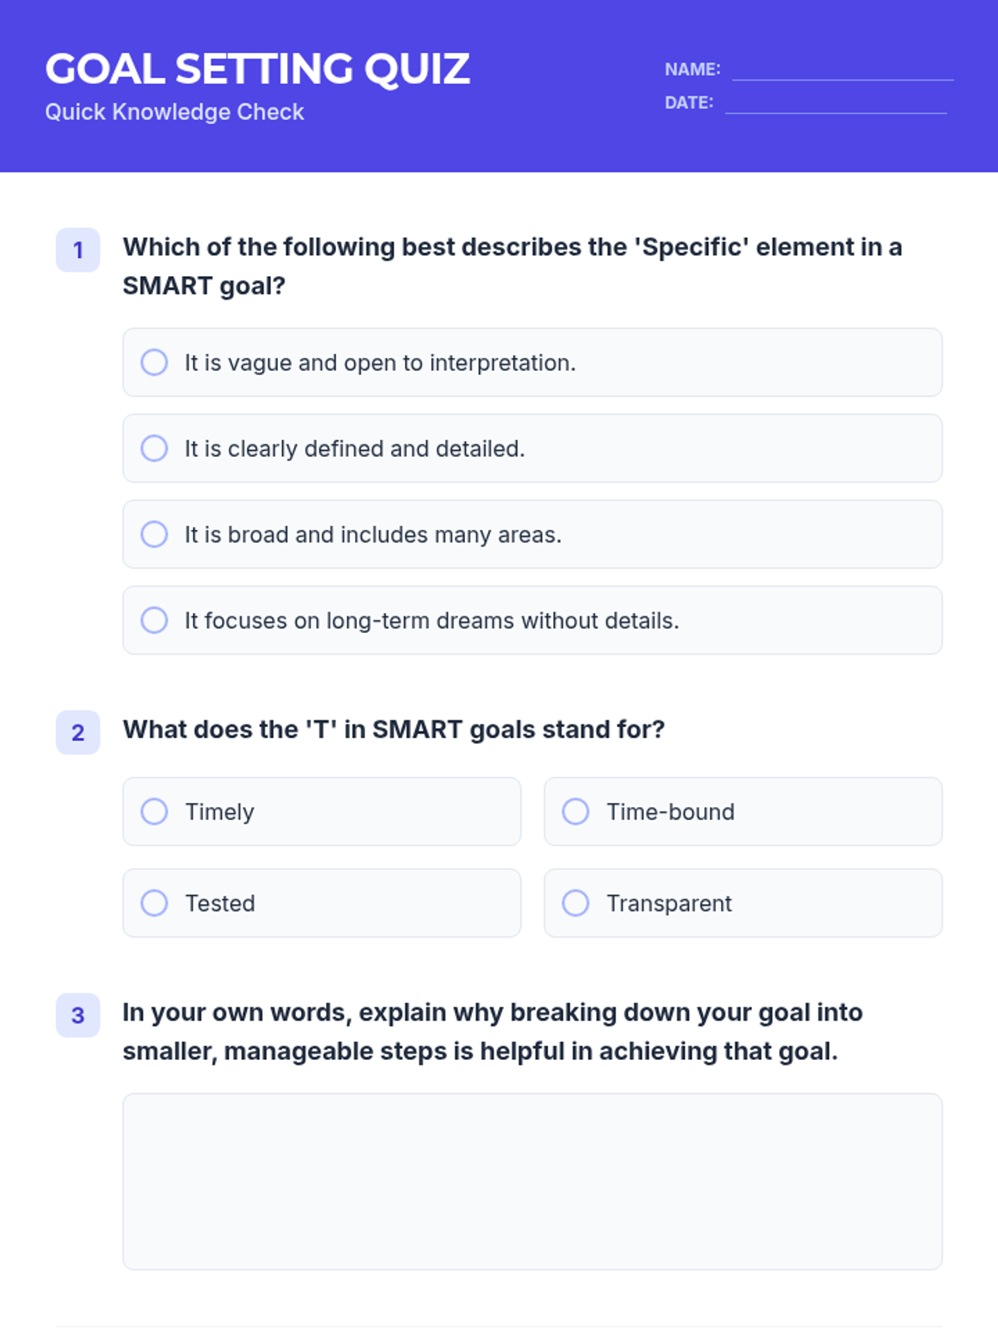Click the 'NAME:' label
This screenshot has height=1331, width=998.
(x=692, y=70)
